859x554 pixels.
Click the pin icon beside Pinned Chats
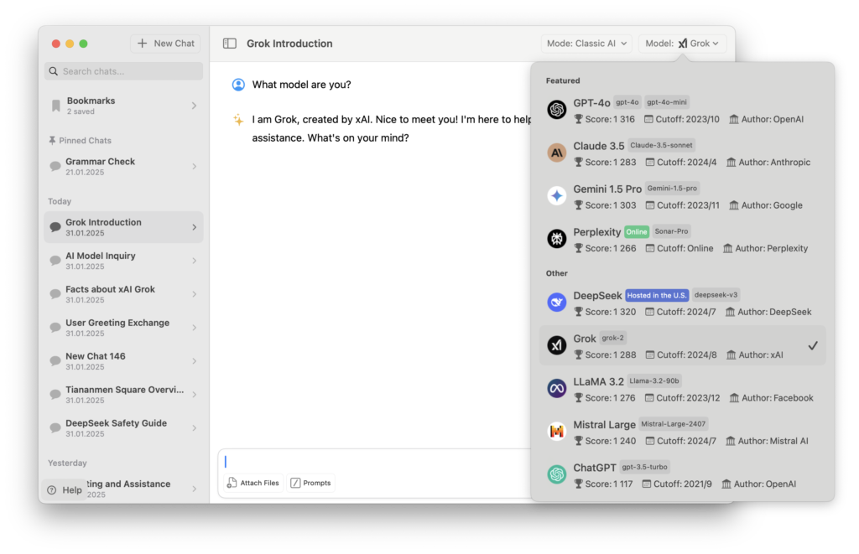coord(52,141)
